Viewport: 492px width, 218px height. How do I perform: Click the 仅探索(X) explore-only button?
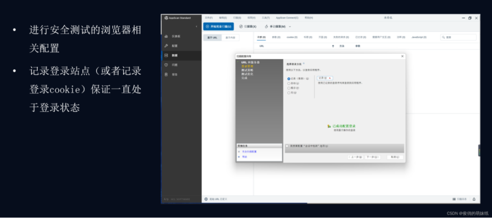point(248,27)
